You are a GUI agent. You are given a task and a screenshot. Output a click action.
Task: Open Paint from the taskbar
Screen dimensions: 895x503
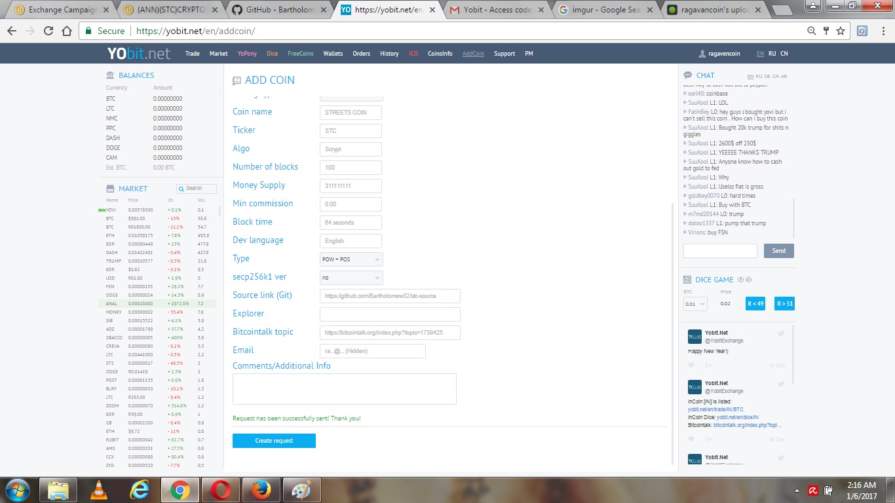[302, 490]
